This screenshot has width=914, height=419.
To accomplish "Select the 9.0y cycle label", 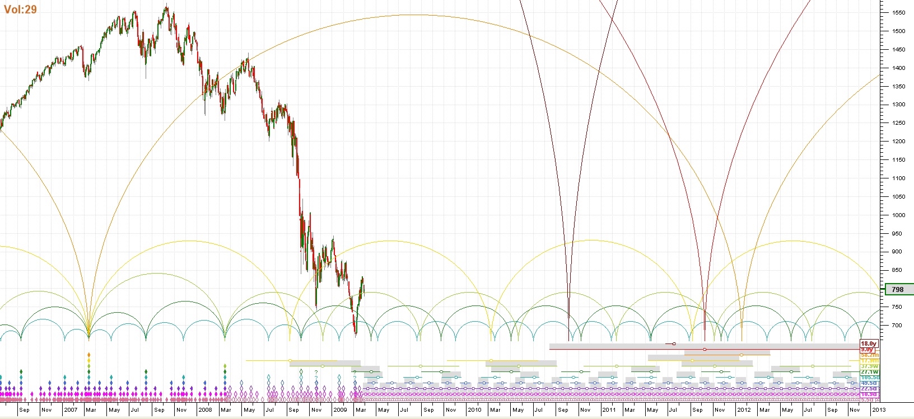I will (867, 350).
